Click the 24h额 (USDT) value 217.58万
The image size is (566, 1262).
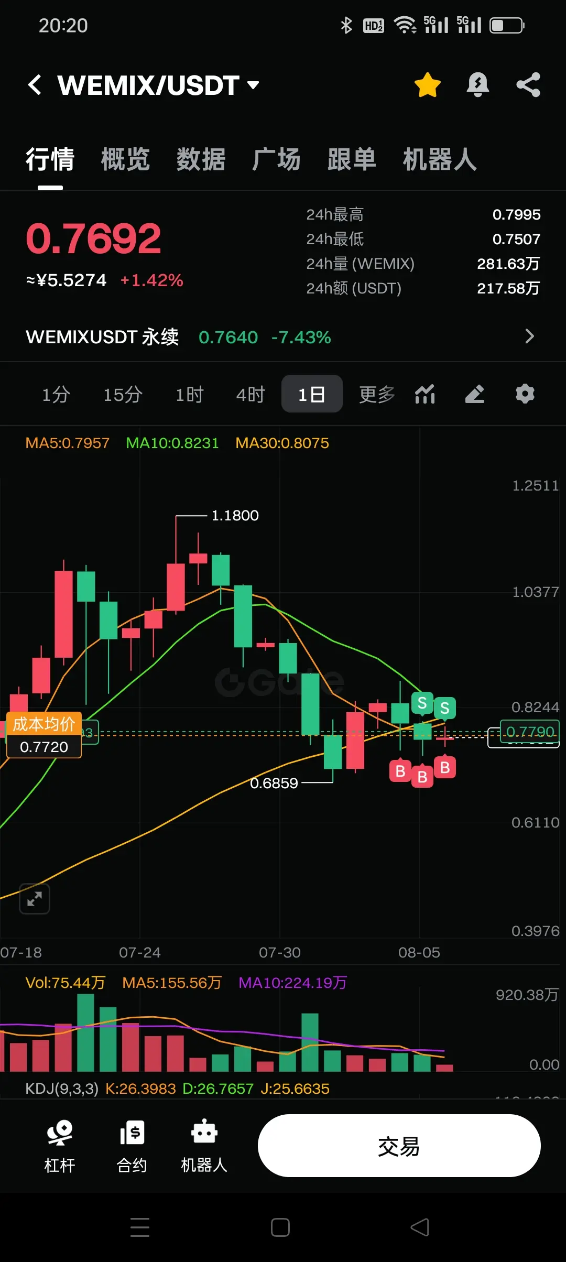point(508,289)
